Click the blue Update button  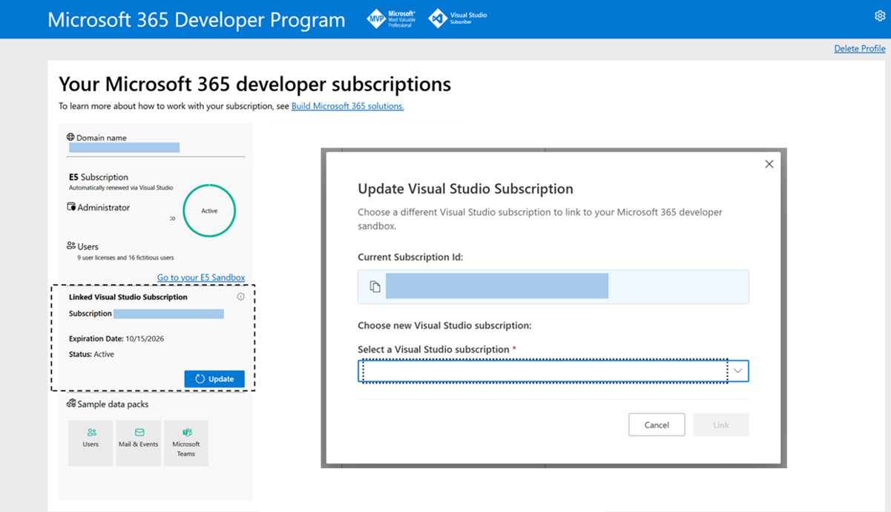coord(214,378)
